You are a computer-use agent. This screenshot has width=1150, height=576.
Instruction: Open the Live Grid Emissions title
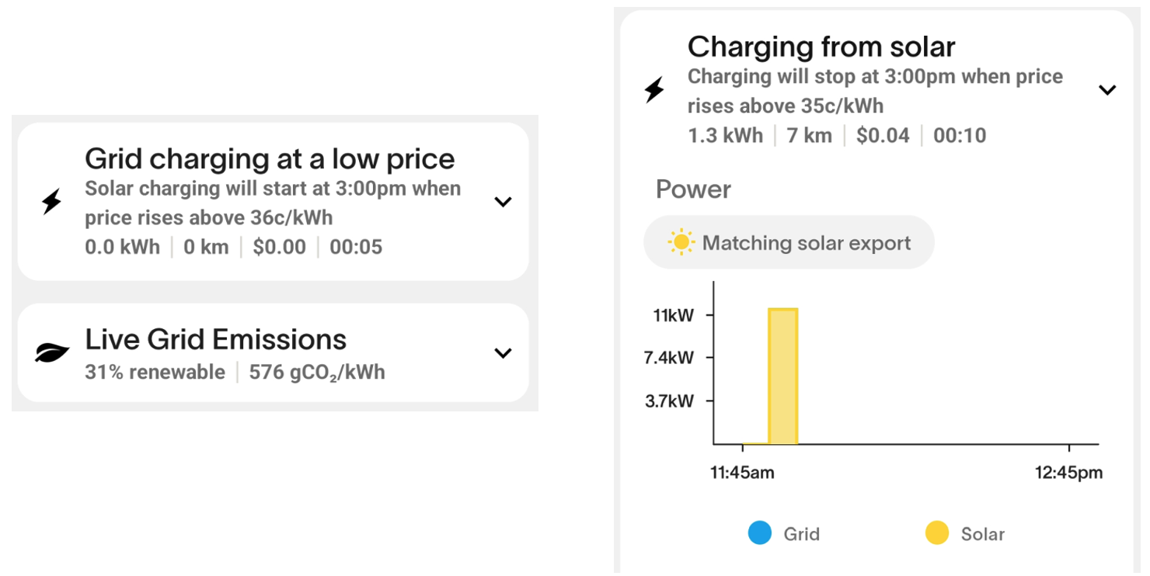coord(216,339)
